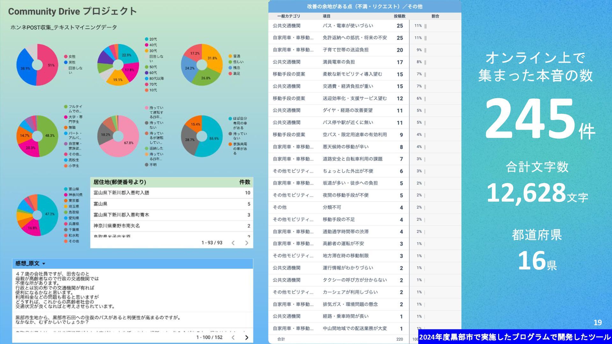
Task: Go to next page of comments list
Action: click(246, 338)
